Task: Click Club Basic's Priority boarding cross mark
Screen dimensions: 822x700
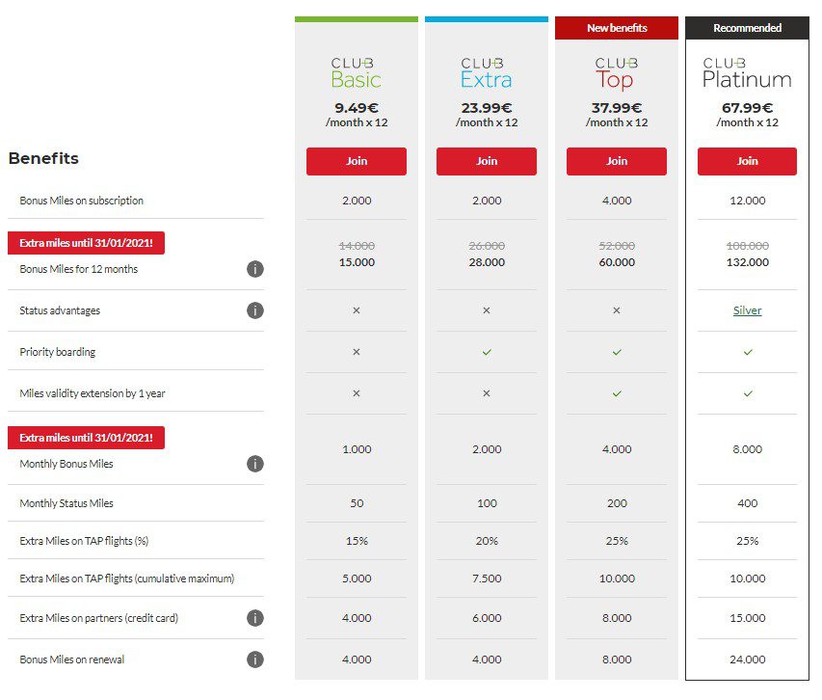Action: [x=357, y=352]
